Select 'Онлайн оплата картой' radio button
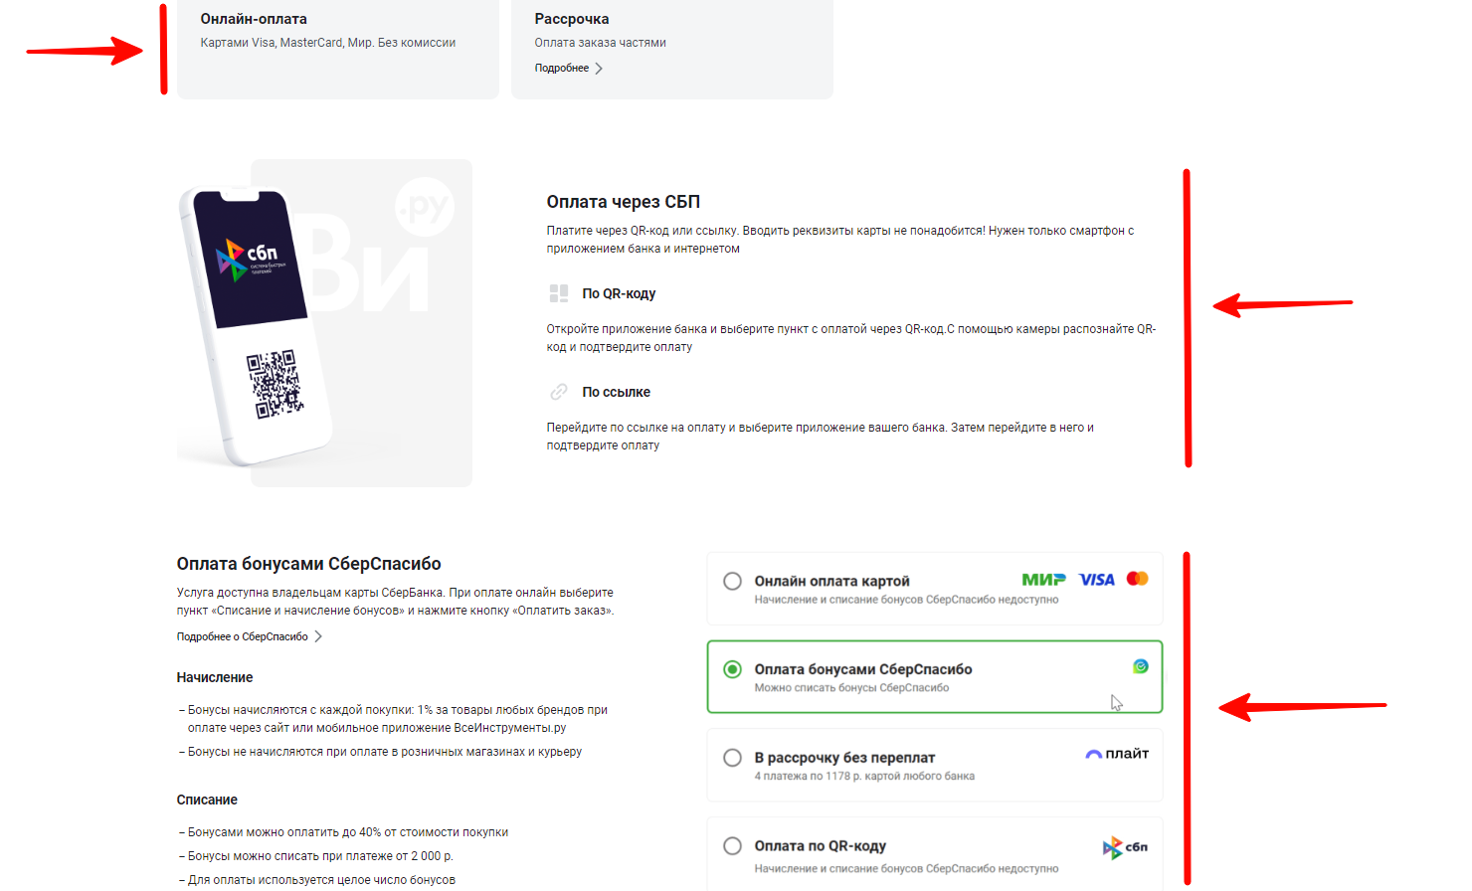This screenshot has height=891, width=1472. click(733, 581)
